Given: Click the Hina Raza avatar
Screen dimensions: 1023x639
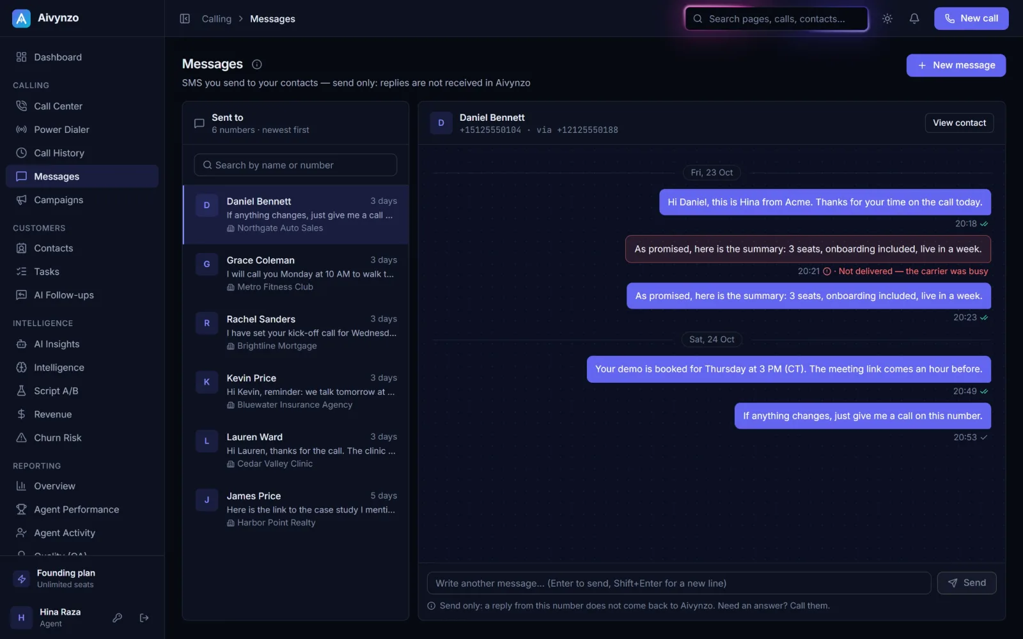Looking at the screenshot, I should click(21, 618).
